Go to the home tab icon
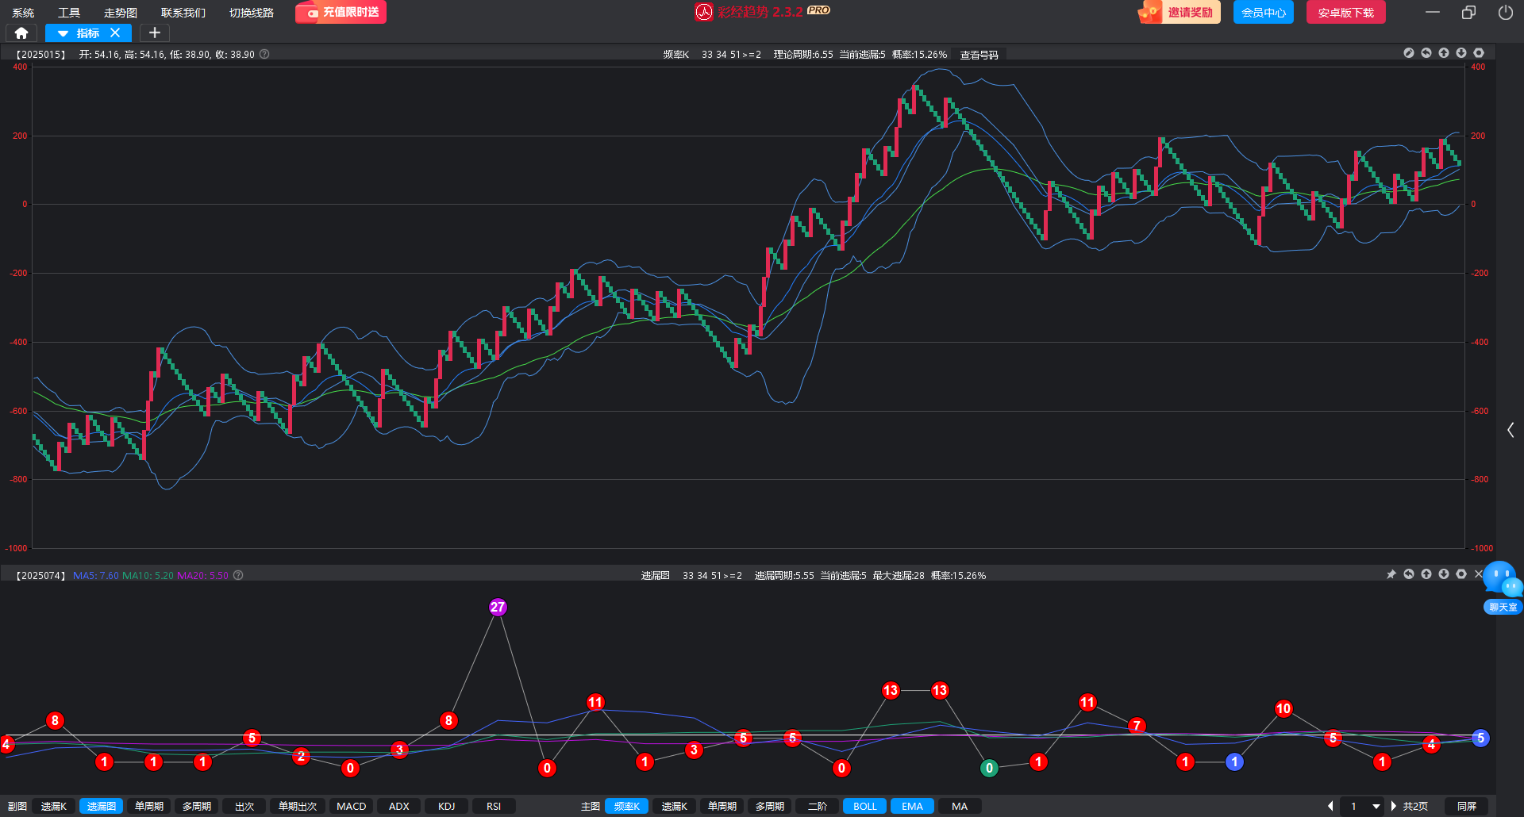The image size is (1524, 817). click(21, 33)
